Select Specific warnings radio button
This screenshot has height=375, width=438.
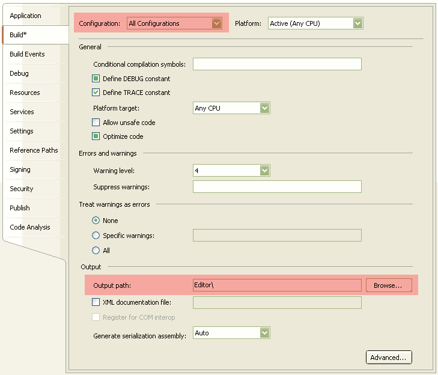point(96,236)
